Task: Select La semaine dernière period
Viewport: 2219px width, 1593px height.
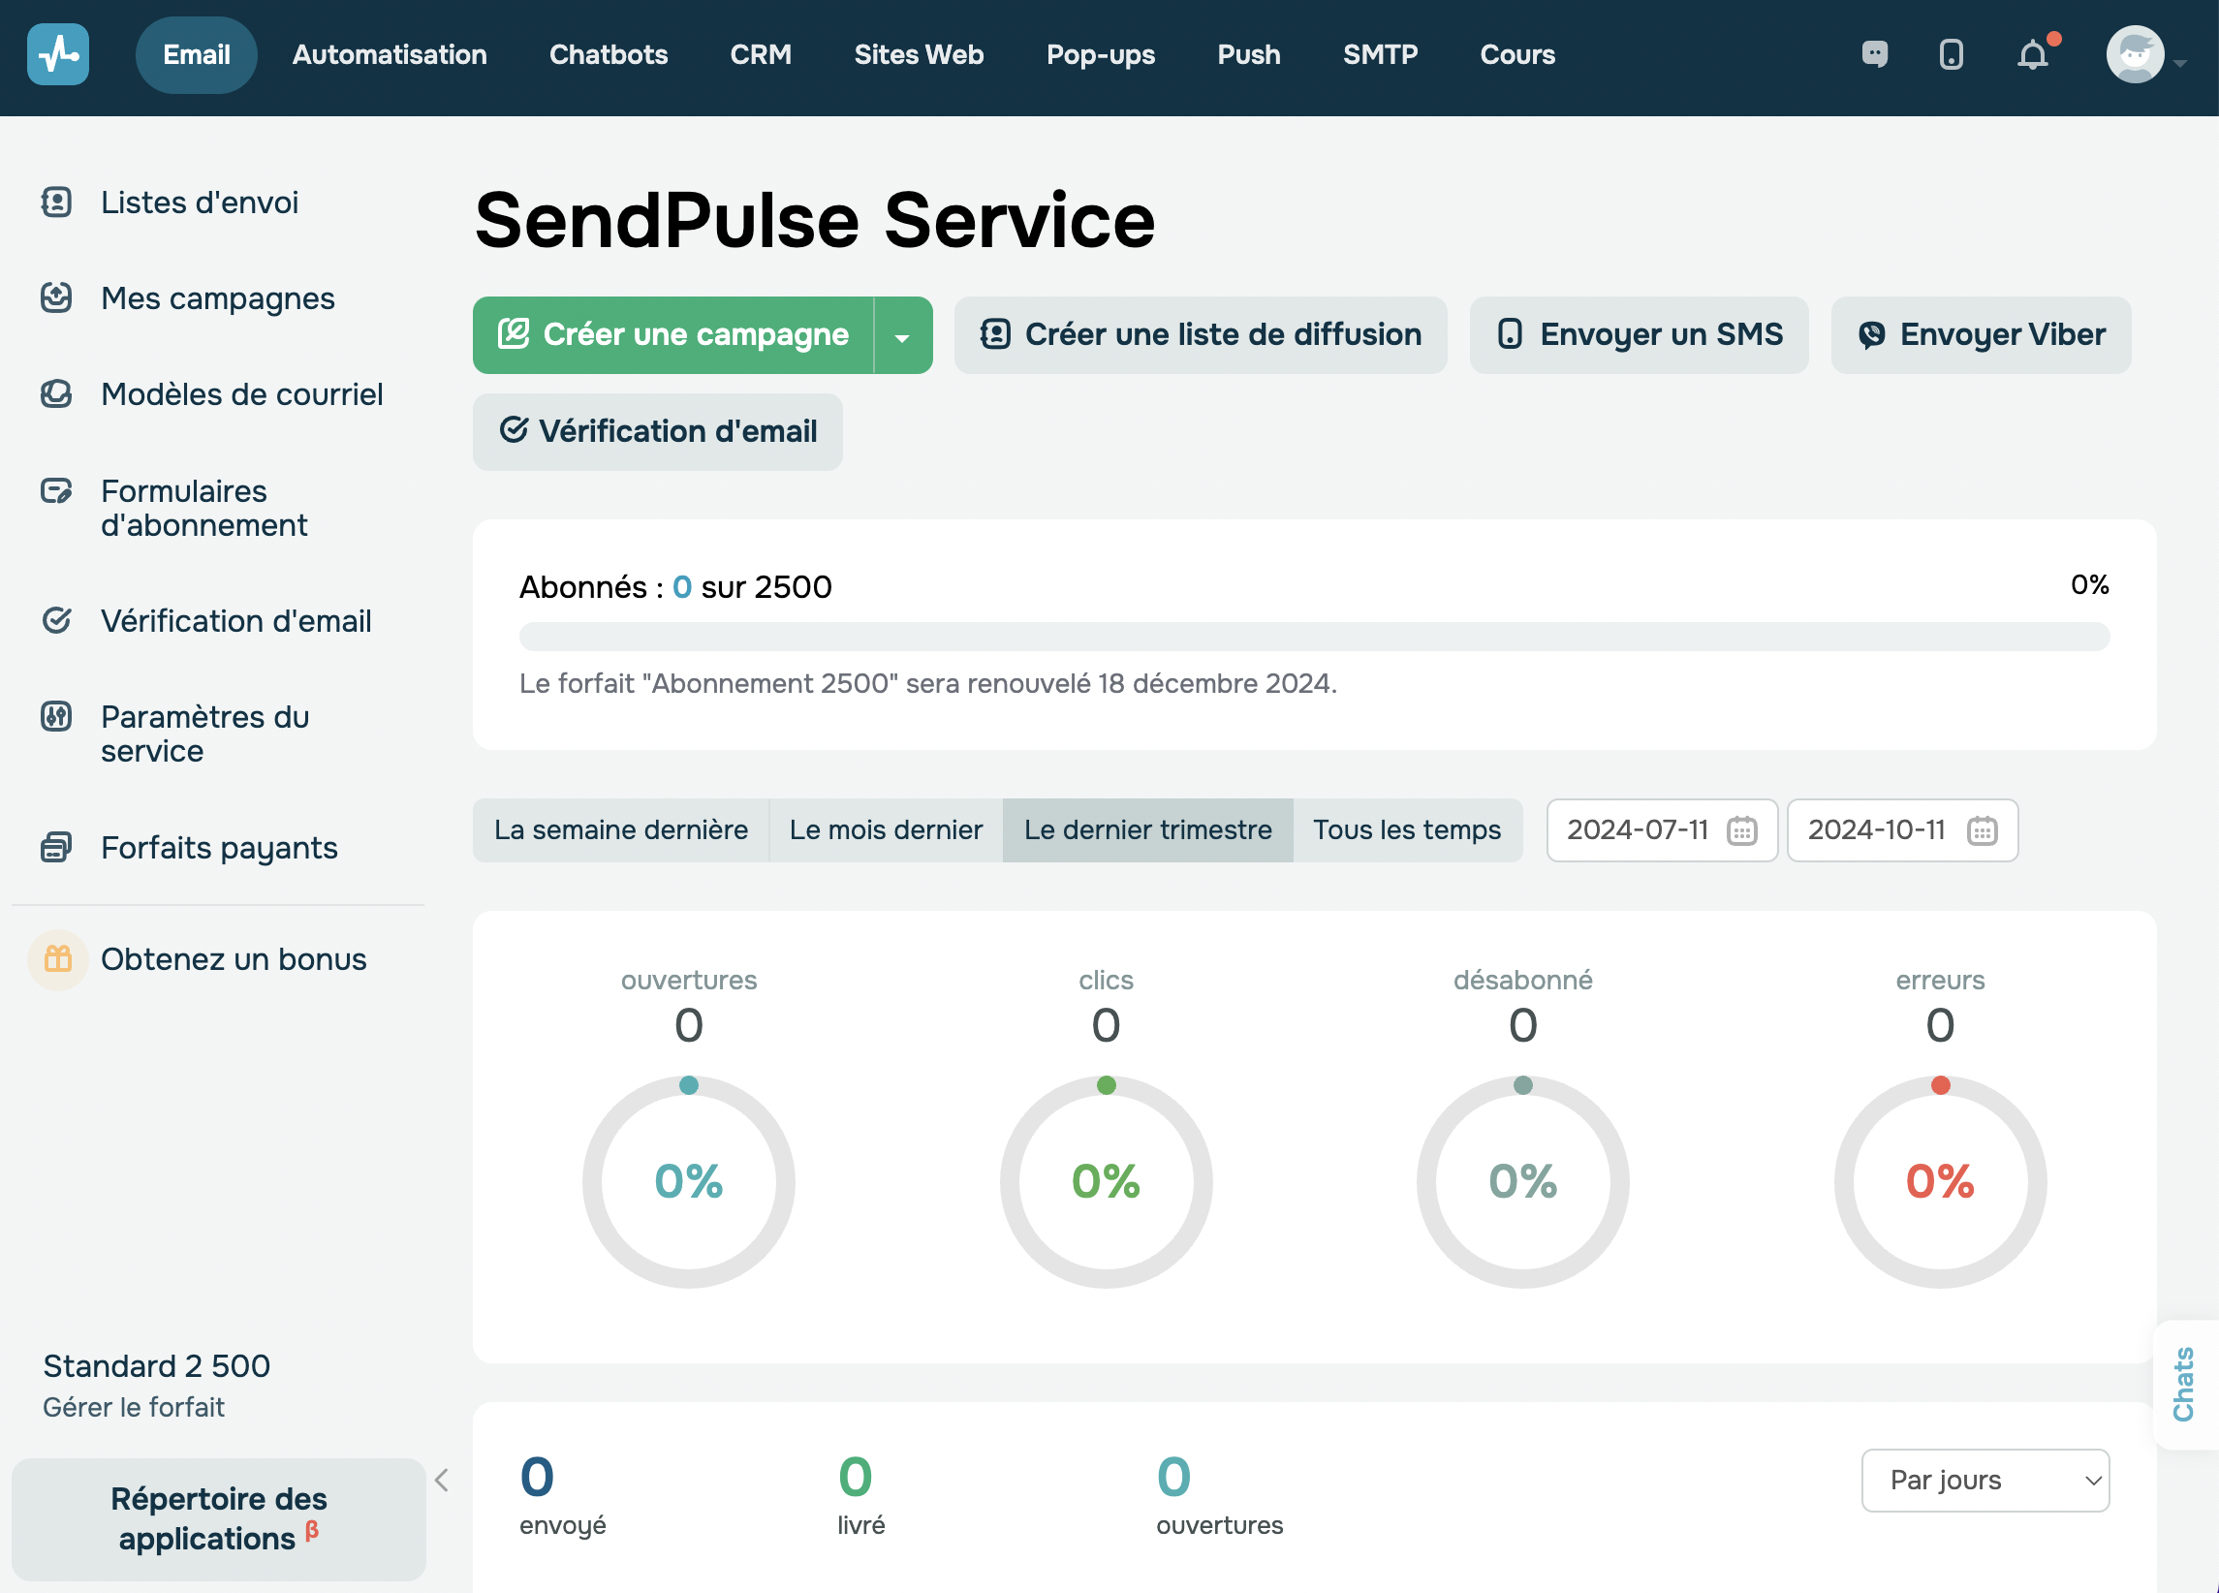Action: [621, 830]
